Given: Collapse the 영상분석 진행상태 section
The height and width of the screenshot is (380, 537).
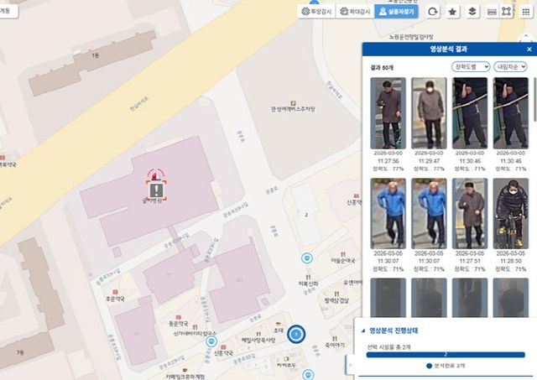Looking at the screenshot, I should [362, 331].
